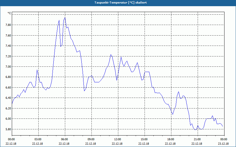
Task: Click the chart title Taupunkt-Temperatur [°C] skaliert
Action: [121, 3]
